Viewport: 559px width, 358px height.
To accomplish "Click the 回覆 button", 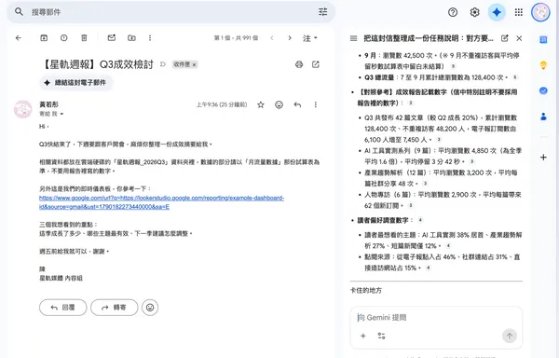I will (62, 308).
